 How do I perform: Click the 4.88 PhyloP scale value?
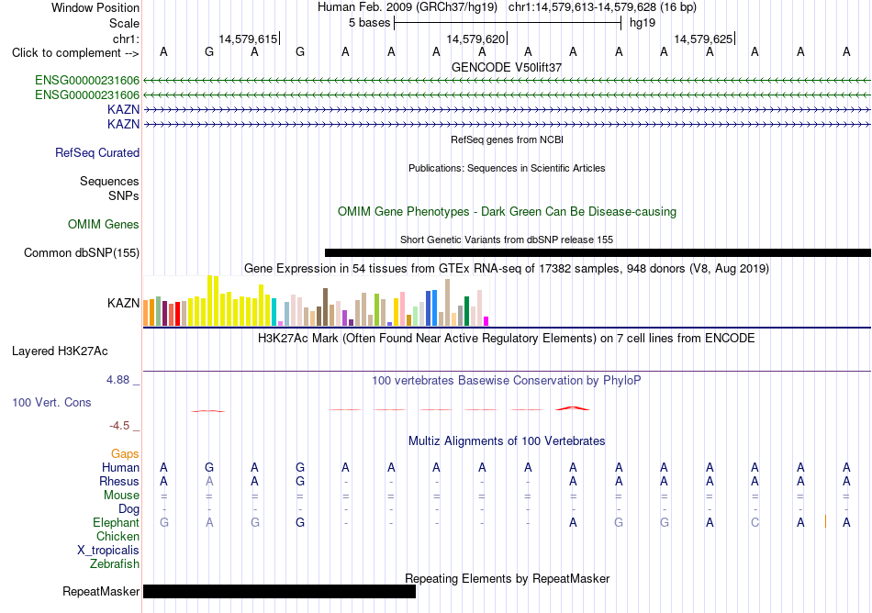pyautogui.click(x=117, y=380)
